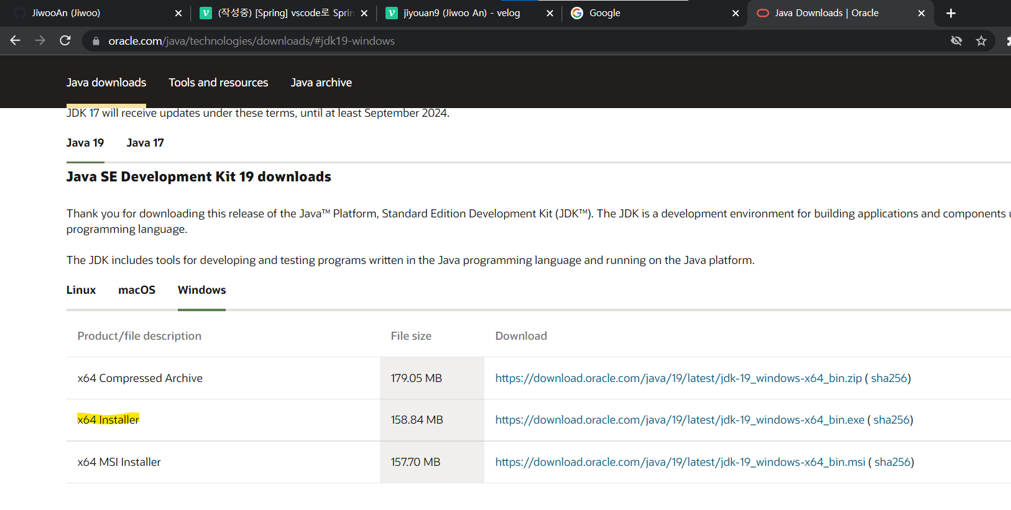Click the File size column header
The height and width of the screenshot is (510, 1011).
click(411, 336)
